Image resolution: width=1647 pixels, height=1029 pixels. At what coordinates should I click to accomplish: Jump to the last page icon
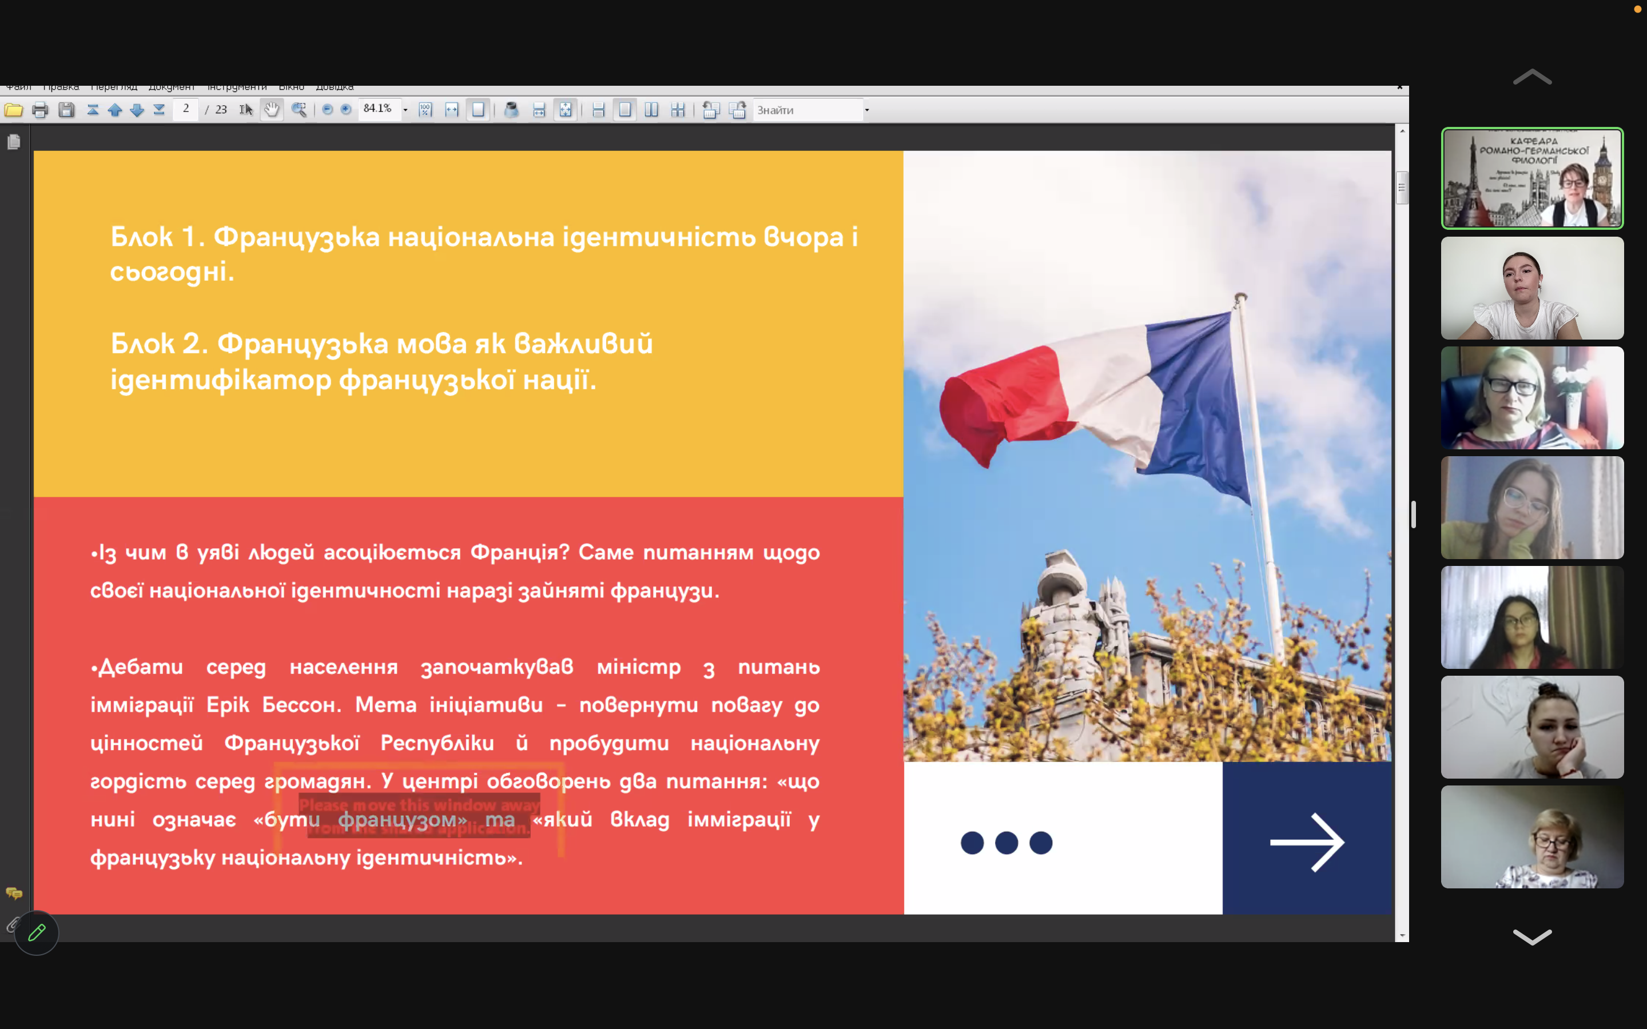point(159,110)
